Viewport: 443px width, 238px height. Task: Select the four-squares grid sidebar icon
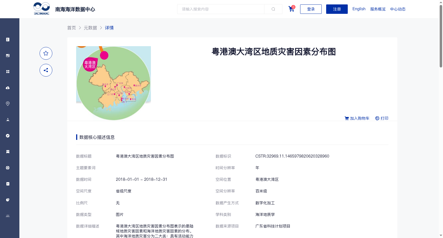[x=8, y=72]
